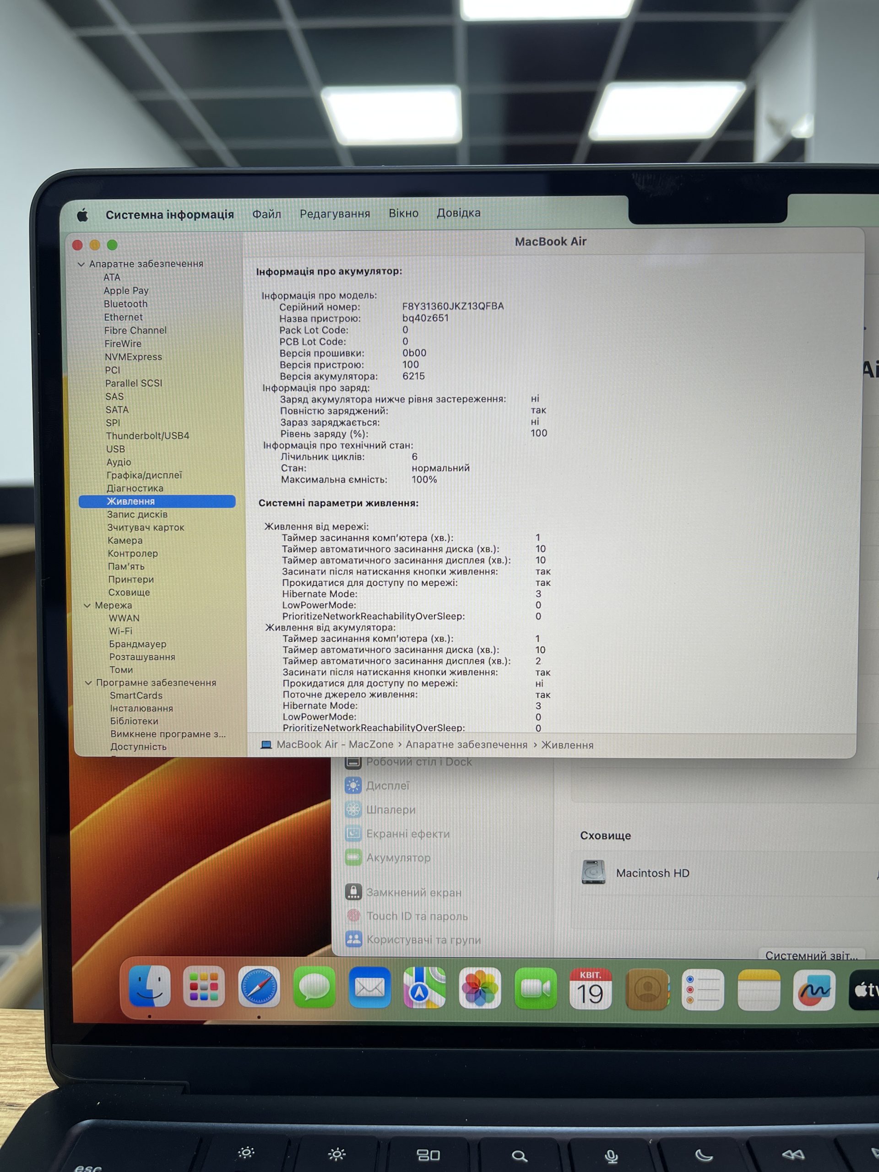The width and height of the screenshot is (879, 1172).
Task: Select Брандмауер in the sidebar
Action: (138, 644)
